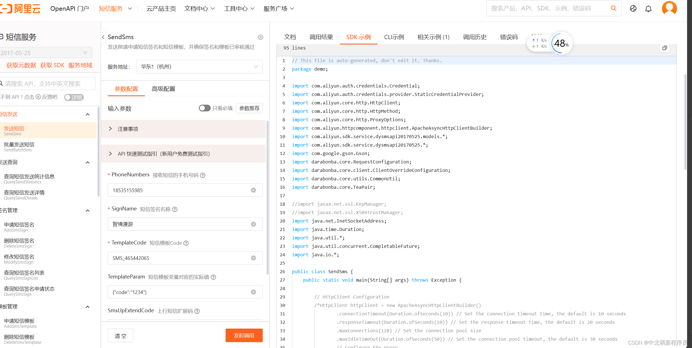Open the 获取 SDK link

point(52,65)
